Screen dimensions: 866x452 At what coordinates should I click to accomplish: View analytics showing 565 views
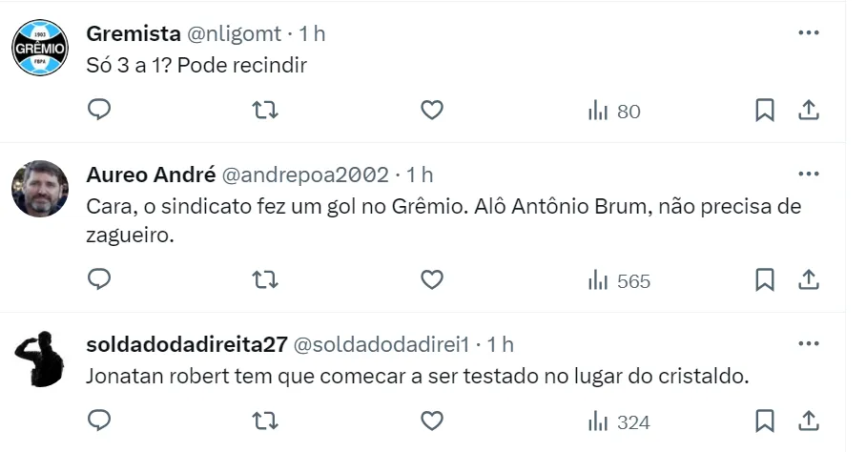pos(619,280)
